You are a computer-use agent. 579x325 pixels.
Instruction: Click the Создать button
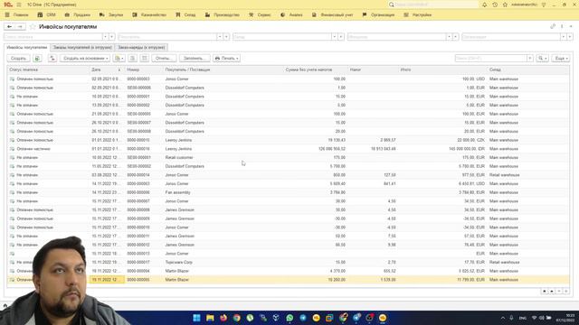18,58
